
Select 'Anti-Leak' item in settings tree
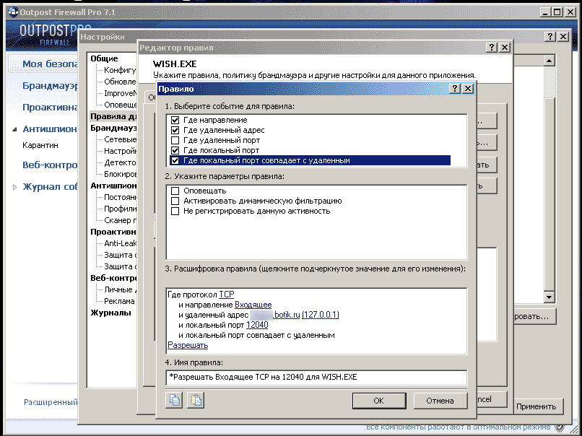click(120, 243)
